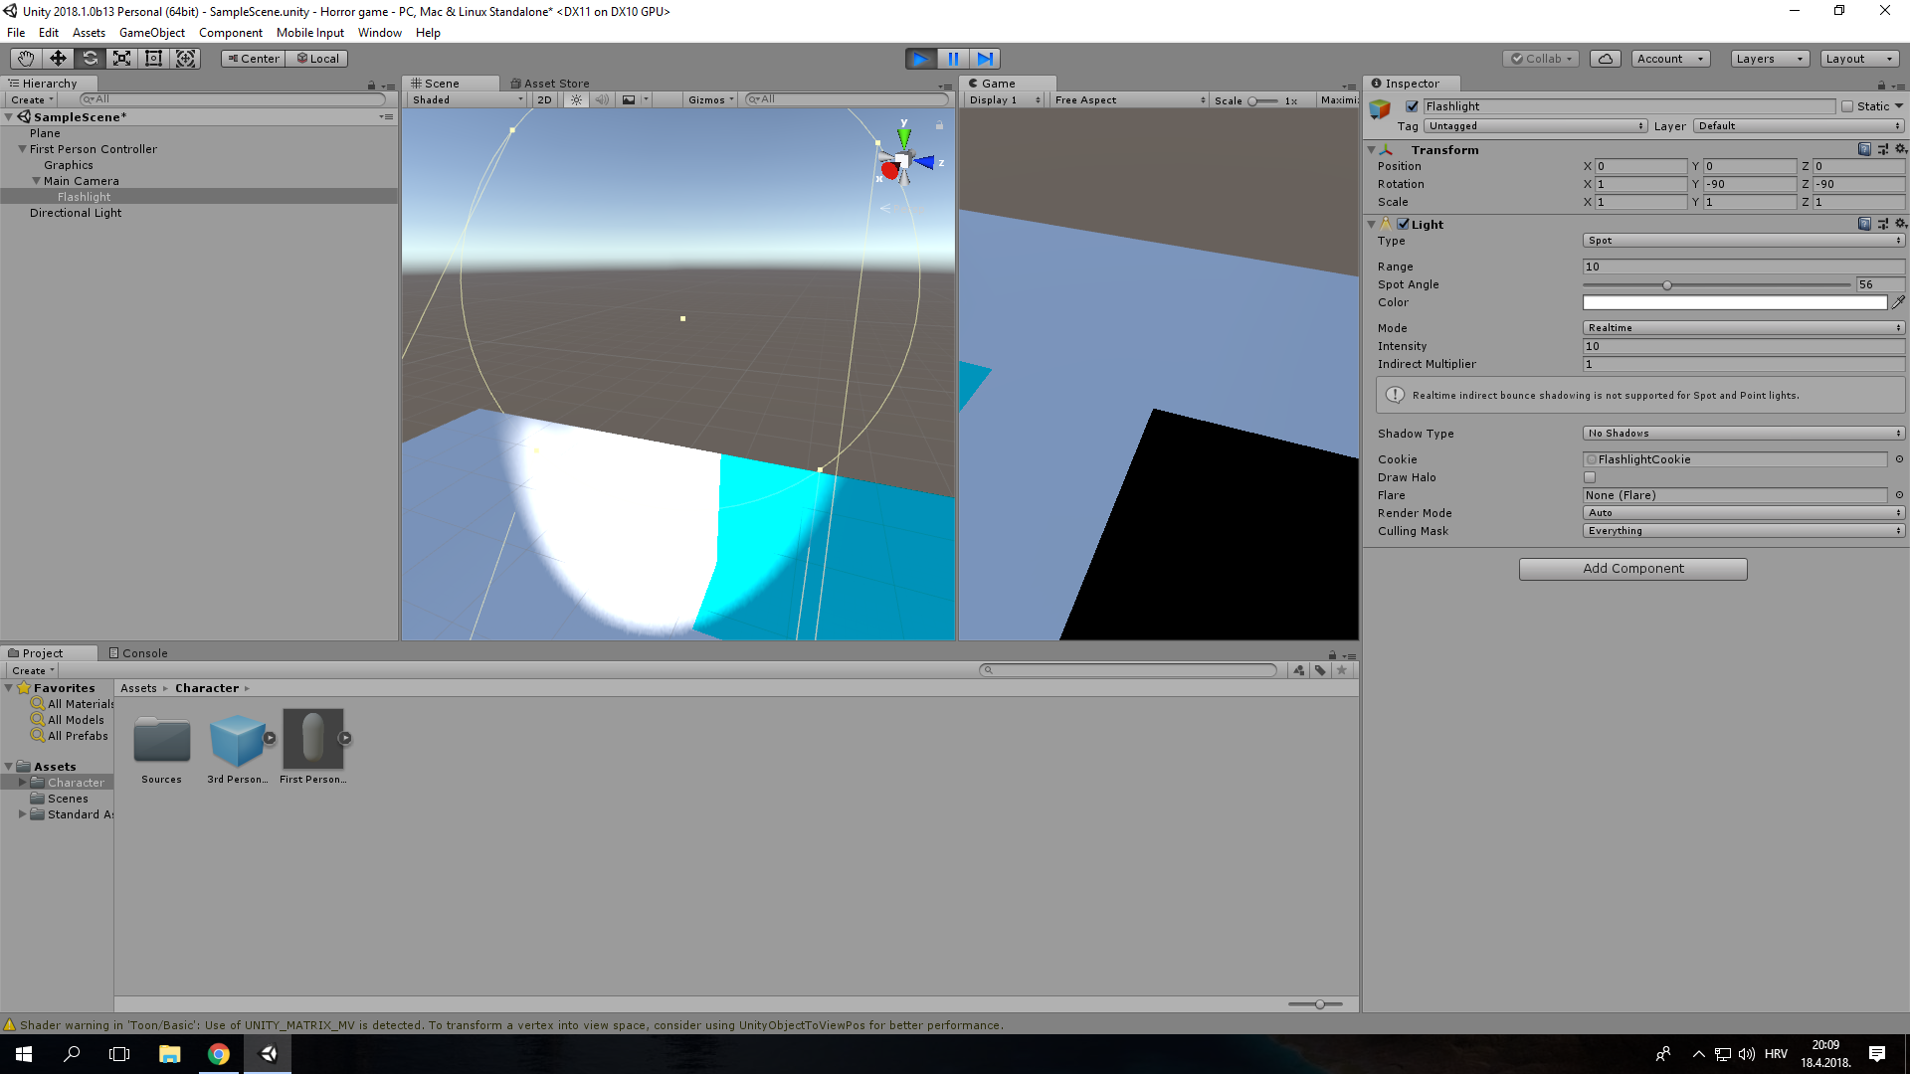Enable the Static checkbox
Image resolution: width=1910 pixels, height=1074 pixels.
1847,106
